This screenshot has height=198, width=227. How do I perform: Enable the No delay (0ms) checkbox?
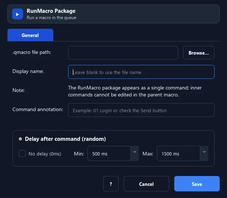click(22, 154)
